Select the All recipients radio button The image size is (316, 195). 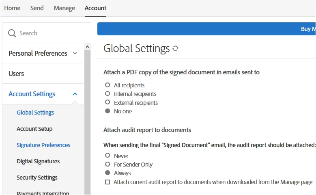coord(107,85)
